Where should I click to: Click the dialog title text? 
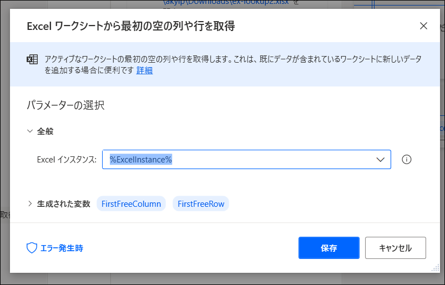click(131, 26)
